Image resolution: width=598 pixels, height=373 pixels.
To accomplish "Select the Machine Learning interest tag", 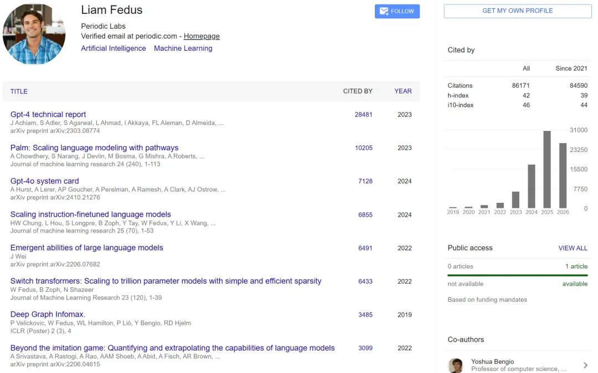I will 183,48.
